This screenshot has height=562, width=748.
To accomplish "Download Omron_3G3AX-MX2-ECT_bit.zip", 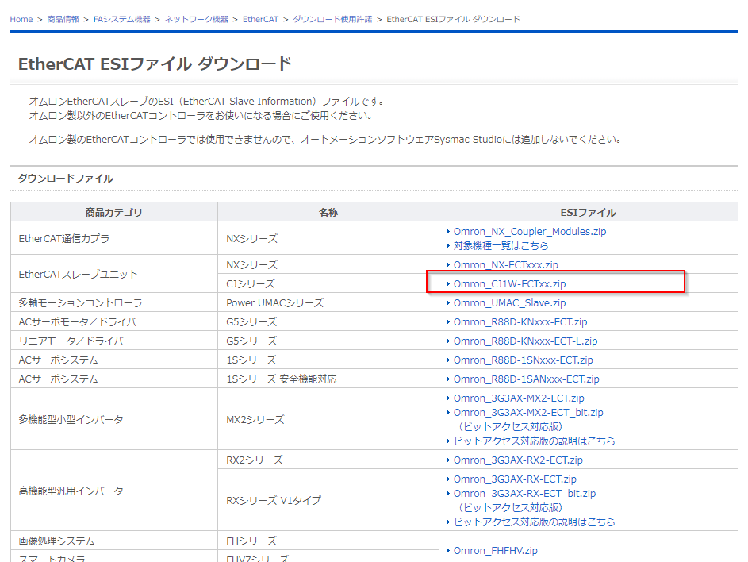I will coord(528,413).
